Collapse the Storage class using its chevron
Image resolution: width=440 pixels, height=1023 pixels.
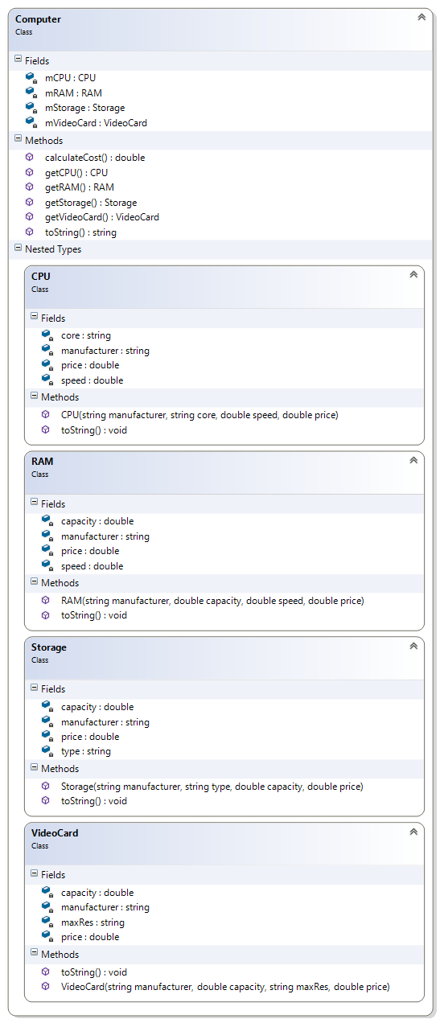click(413, 646)
